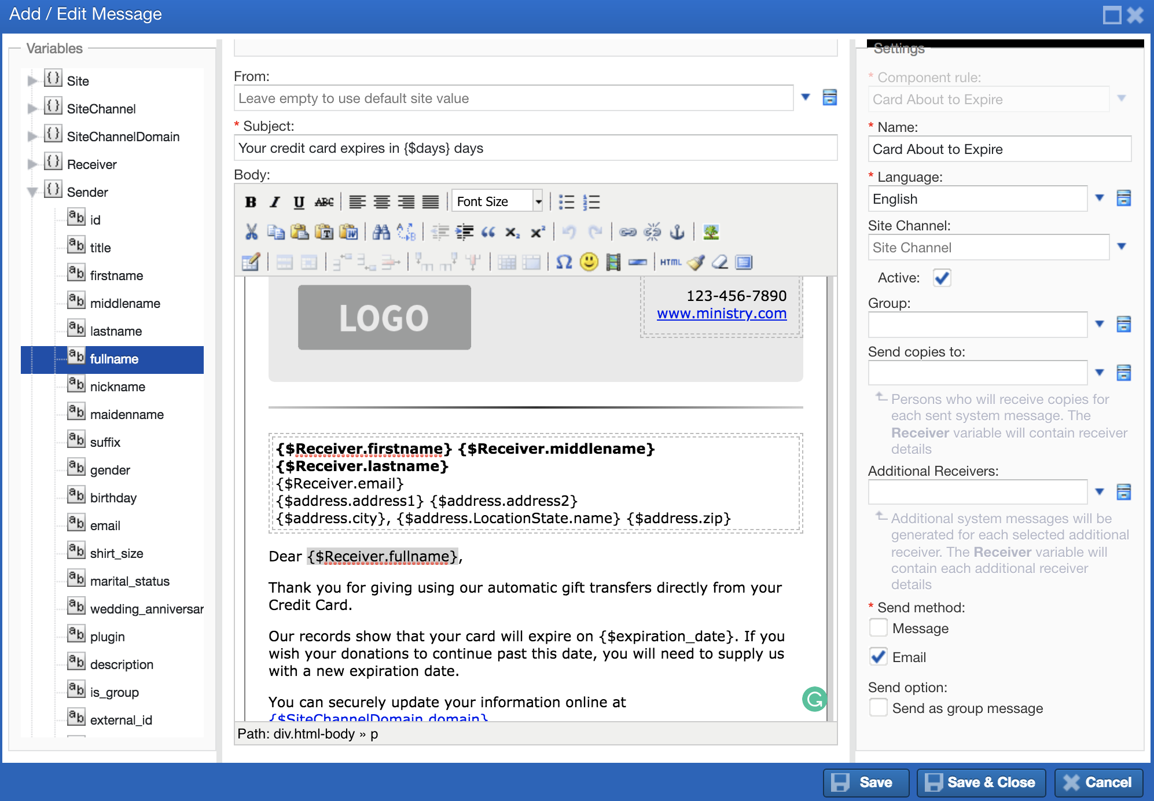The width and height of the screenshot is (1154, 801).
Task: Toggle bold formatting in the editor
Action: pyautogui.click(x=251, y=201)
